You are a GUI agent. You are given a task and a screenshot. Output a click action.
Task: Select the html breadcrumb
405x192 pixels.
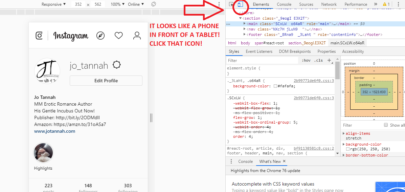232,43
